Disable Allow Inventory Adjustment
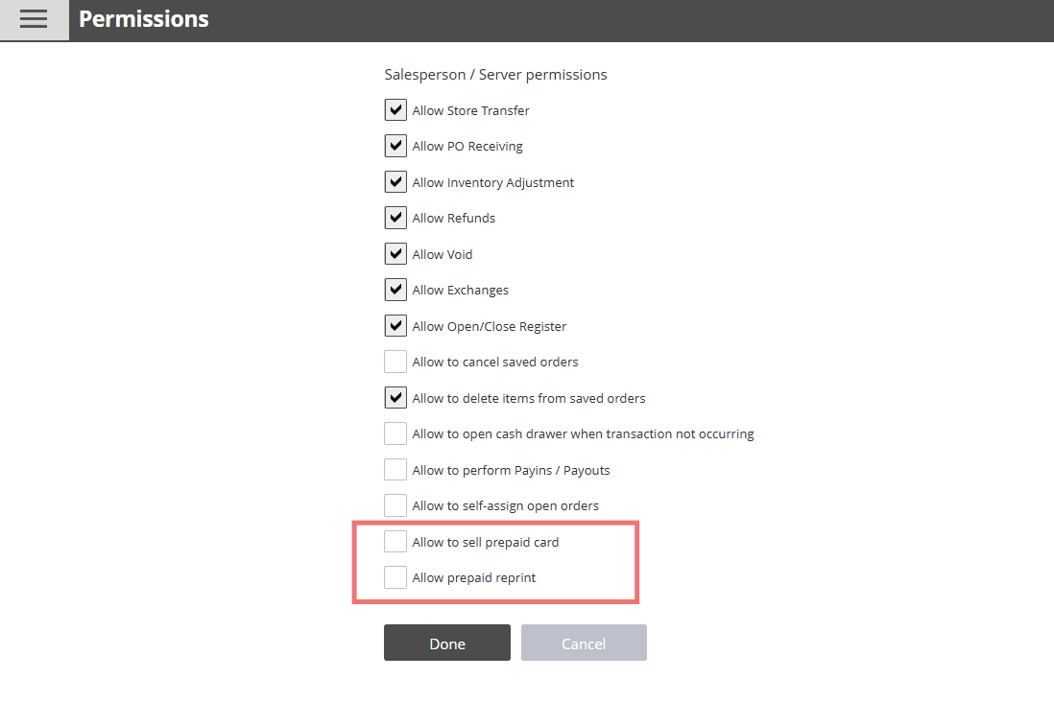Image resolution: width=1054 pixels, height=702 pixels. click(395, 182)
